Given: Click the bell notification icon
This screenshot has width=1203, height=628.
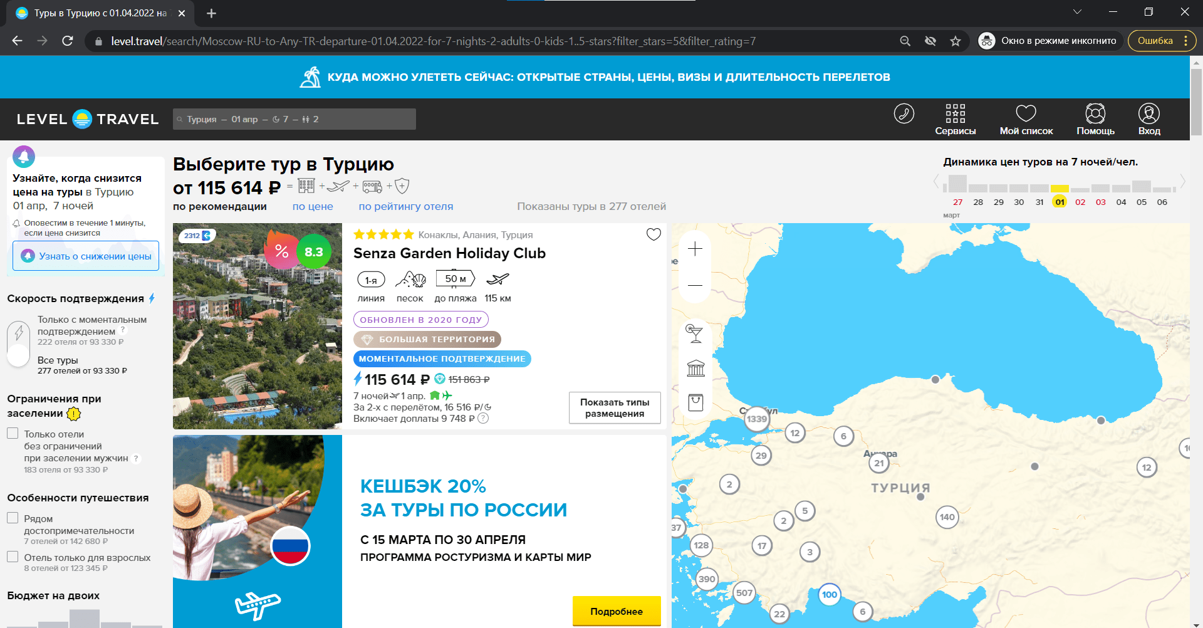Looking at the screenshot, I should [x=24, y=156].
